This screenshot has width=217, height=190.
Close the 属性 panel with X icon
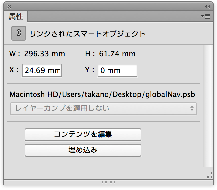[x=9, y=6]
